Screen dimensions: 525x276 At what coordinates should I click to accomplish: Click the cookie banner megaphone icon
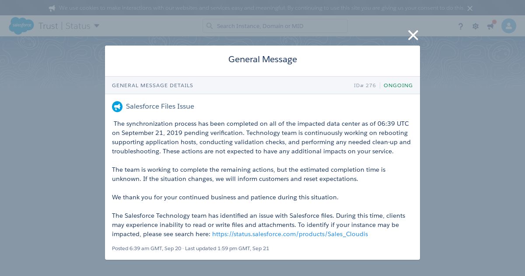pyautogui.click(x=52, y=8)
